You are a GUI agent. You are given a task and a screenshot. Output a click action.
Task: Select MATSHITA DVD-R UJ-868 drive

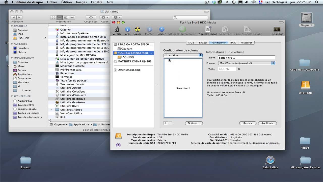[133, 61]
